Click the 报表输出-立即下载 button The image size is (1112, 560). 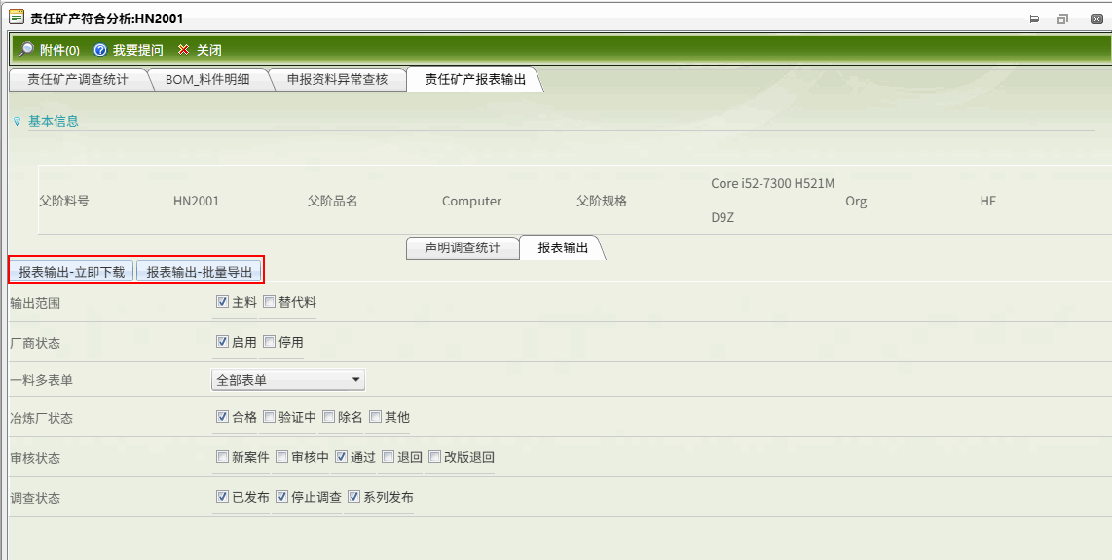(72, 272)
